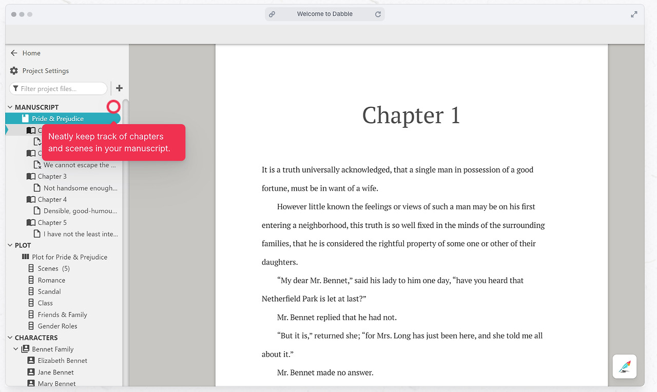Open the Chapter 5 book icon
This screenshot has width=657, height=392.
(31, 223)
